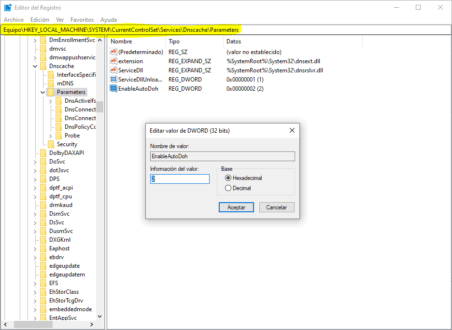Click the Security folder icon
452x330 pixels.
(51, 144)
